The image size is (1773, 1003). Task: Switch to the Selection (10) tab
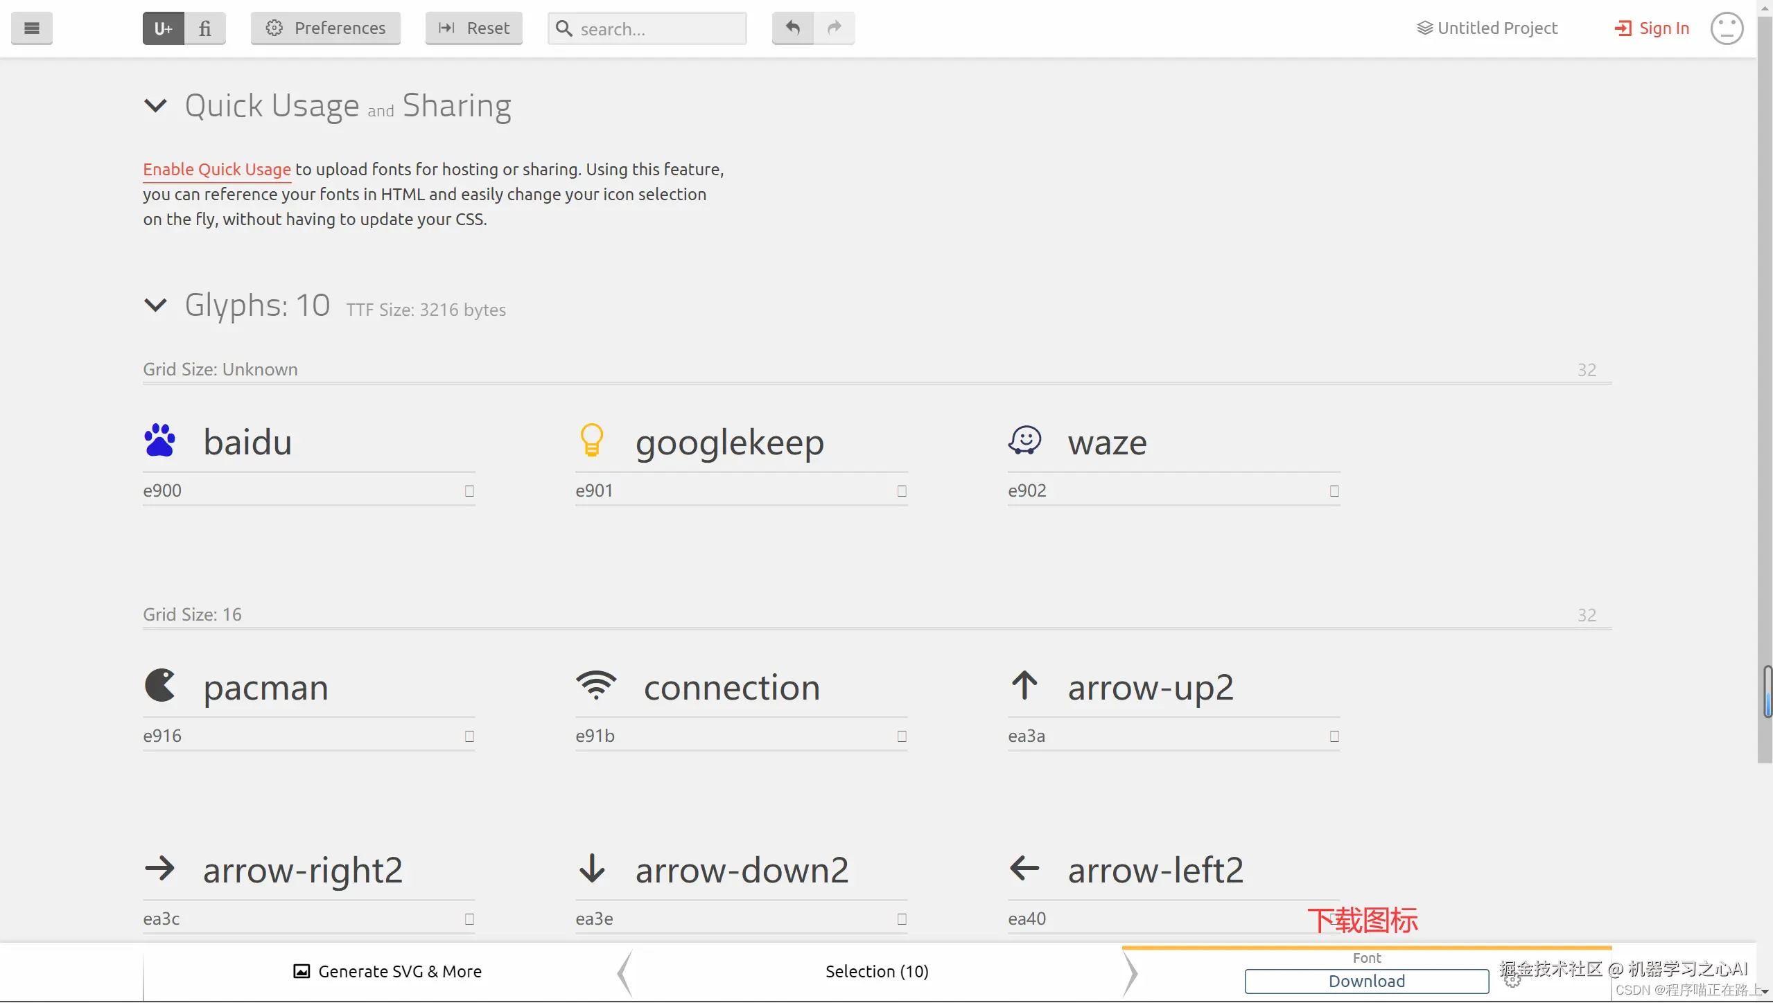tap(877, 972)
